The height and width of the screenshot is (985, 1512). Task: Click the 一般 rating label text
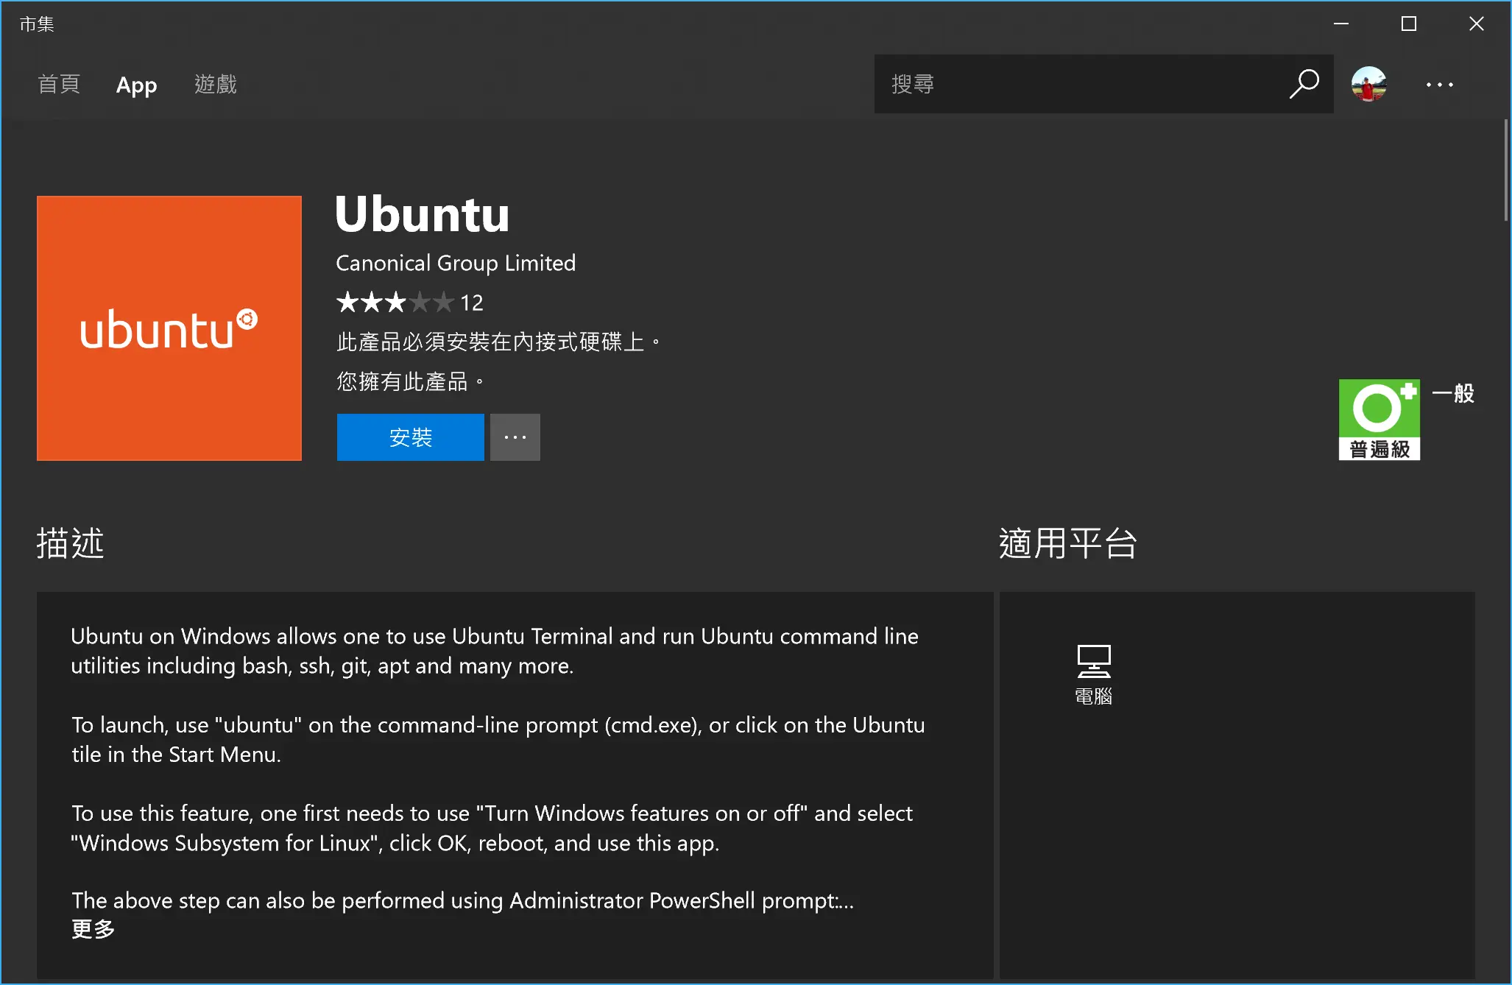click(1452, 393)
